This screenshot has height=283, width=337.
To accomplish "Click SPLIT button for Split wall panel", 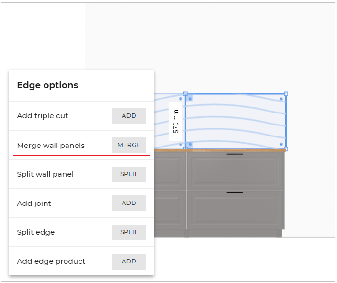I will click(129, 174).
